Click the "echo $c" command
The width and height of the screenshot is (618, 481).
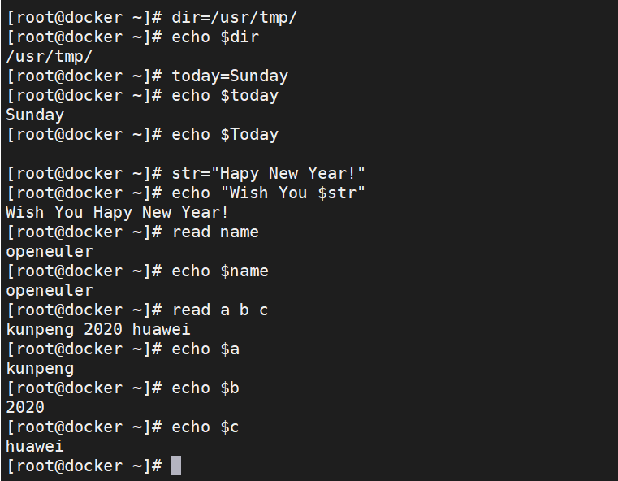[205, 427]
